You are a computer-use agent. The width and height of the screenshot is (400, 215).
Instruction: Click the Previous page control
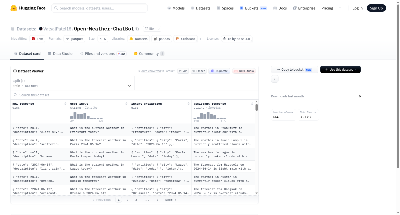101,200
